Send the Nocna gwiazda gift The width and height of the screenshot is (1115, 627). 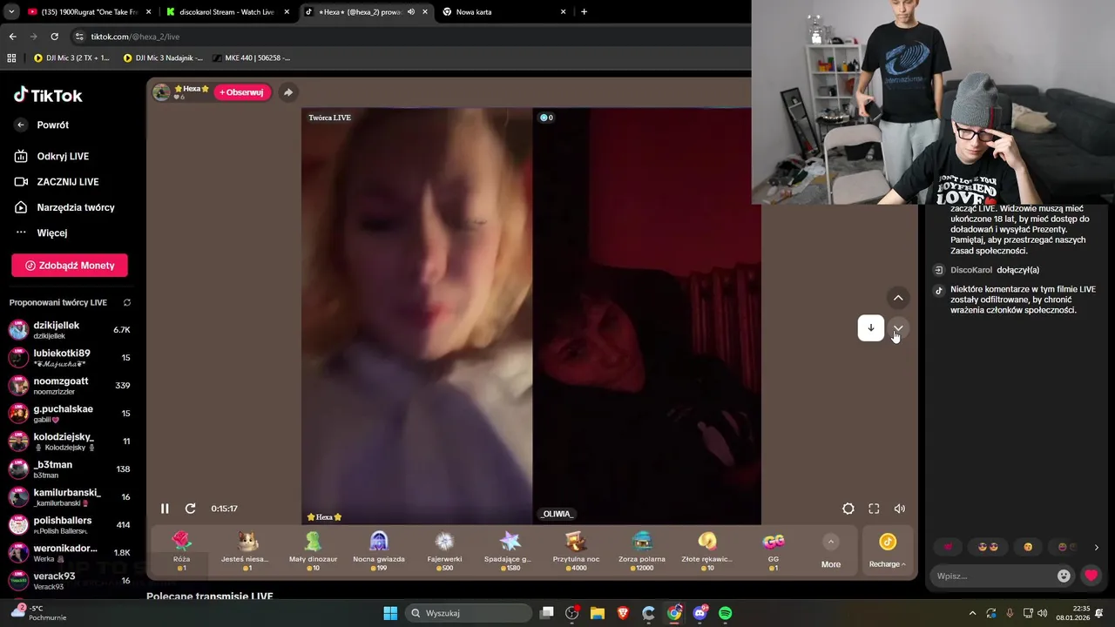click(x=379, y=551)
